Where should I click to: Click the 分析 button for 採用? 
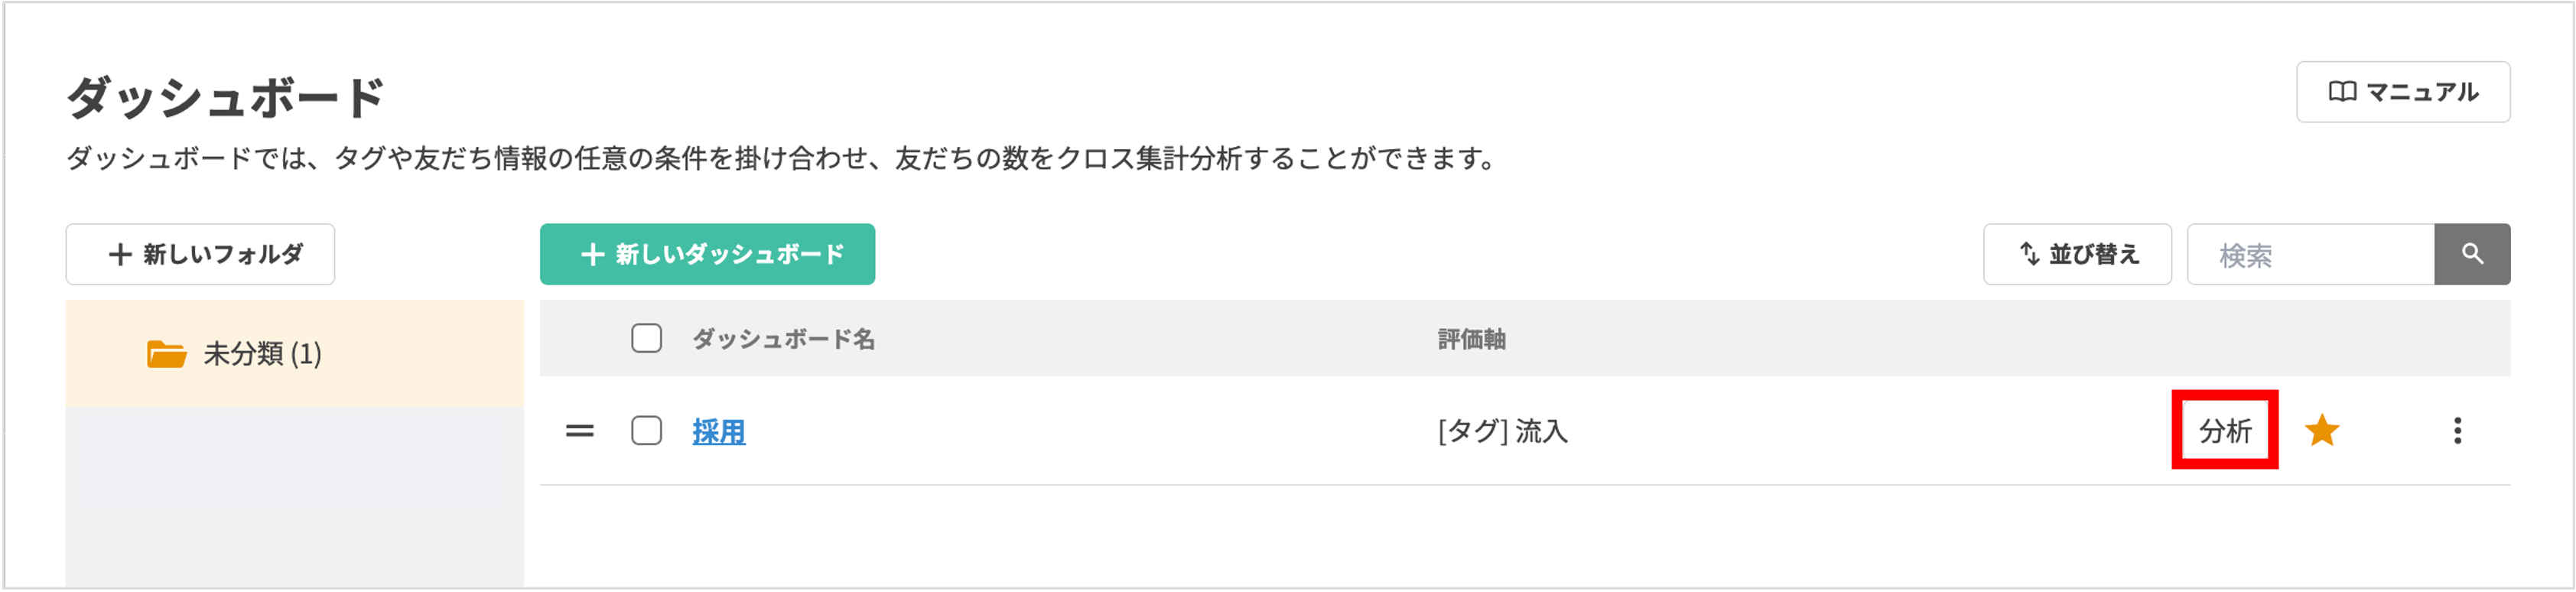[2224, 431]
